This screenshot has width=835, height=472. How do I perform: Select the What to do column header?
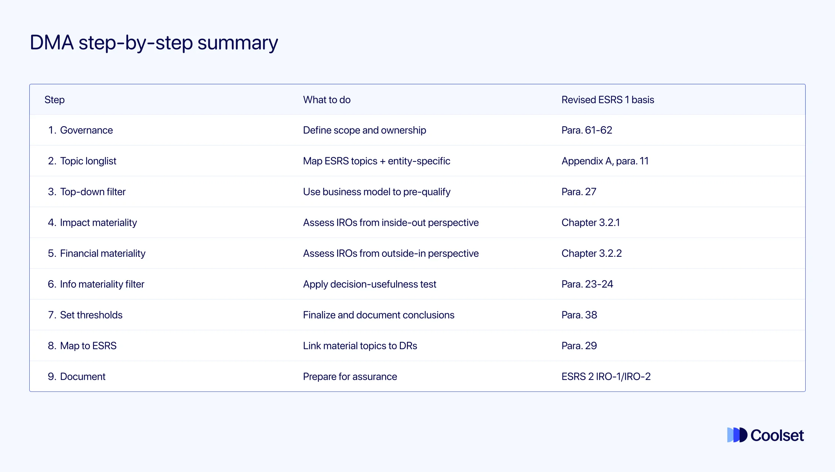(326, 100)
